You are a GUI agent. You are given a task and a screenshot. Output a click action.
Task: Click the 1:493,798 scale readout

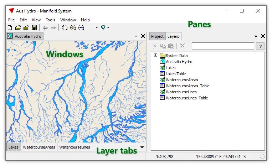pyautogui.click(x=165, y=157)
